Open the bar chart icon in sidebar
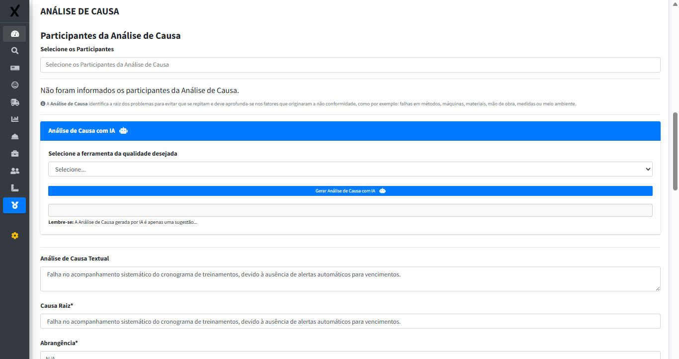This screenshot has height=359, width=679. (14, 119)
